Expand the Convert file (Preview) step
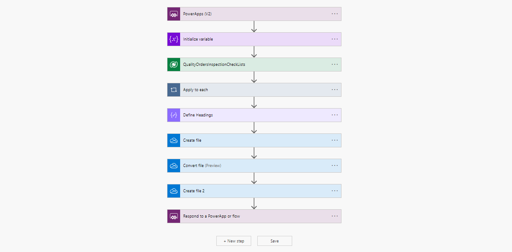Viewport: 512px width, 252px height. [254, 166]
